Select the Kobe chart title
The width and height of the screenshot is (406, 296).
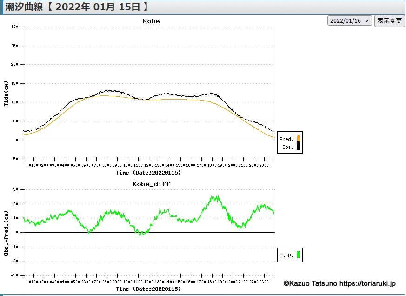click(151, 21)
